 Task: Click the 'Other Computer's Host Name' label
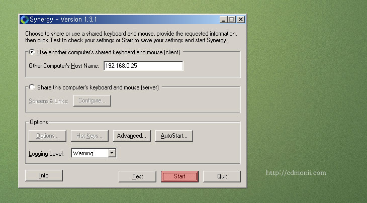click(x=64, y=66)
